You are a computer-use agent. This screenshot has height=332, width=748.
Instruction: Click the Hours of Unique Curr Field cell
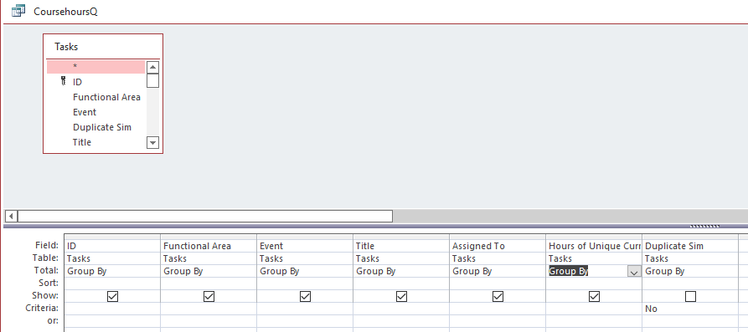594,246
